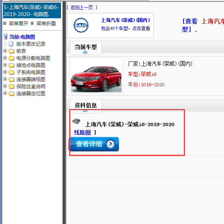Click the folder icon of 连接器端视图
224x224 pixels.
click(x=12, y=79)
